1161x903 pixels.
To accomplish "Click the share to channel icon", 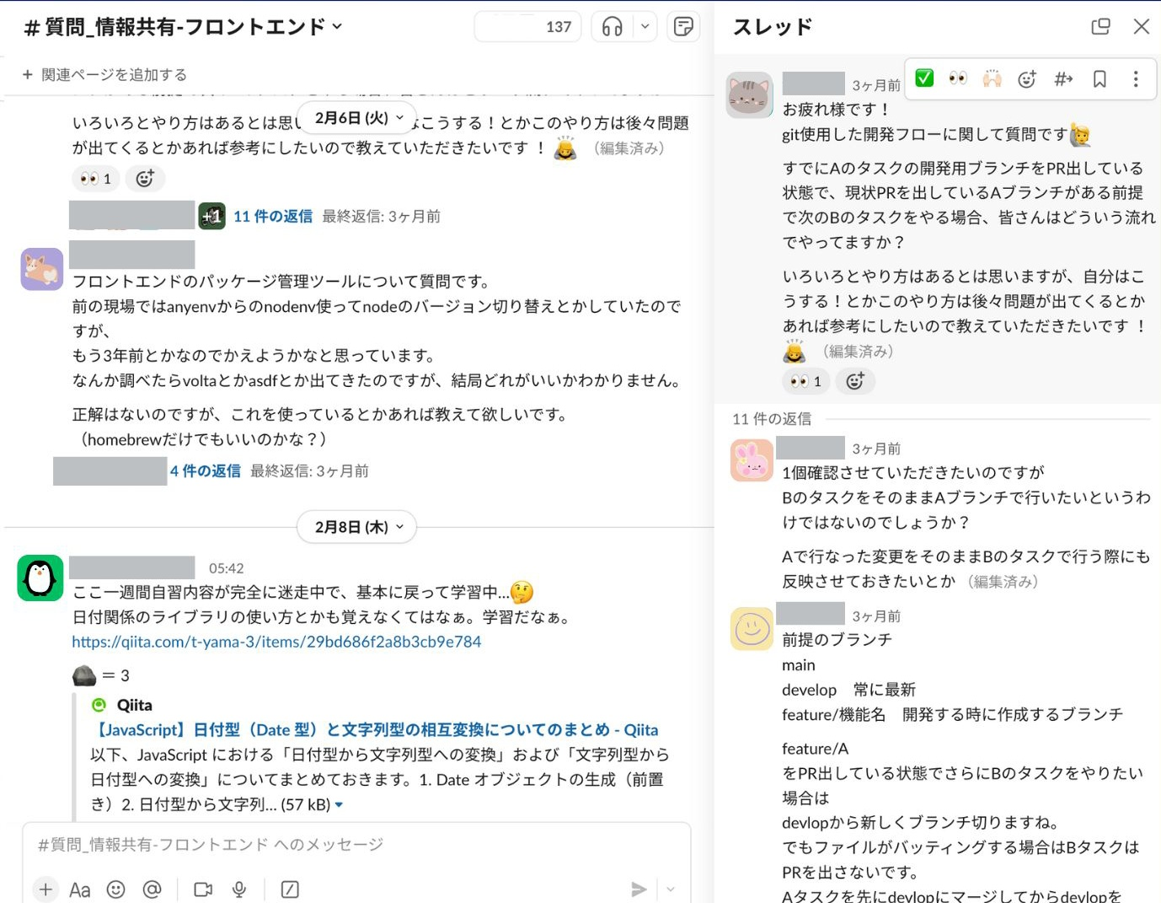I will [1063, 78].
